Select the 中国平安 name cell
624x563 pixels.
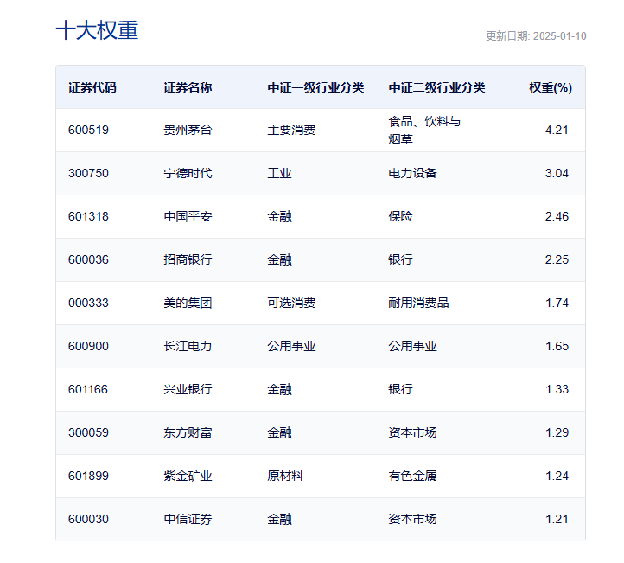click(188, 216)
